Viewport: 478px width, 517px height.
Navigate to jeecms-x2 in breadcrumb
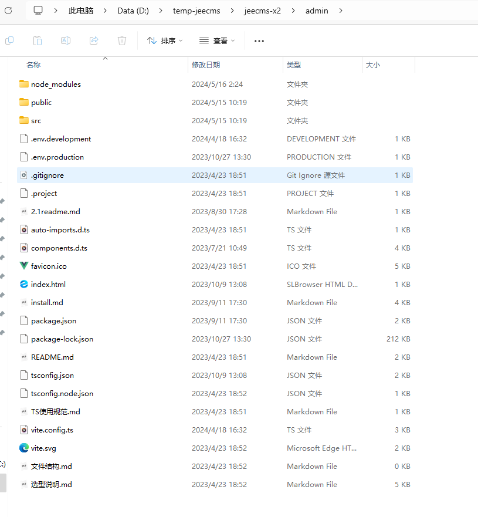point(263,11)
